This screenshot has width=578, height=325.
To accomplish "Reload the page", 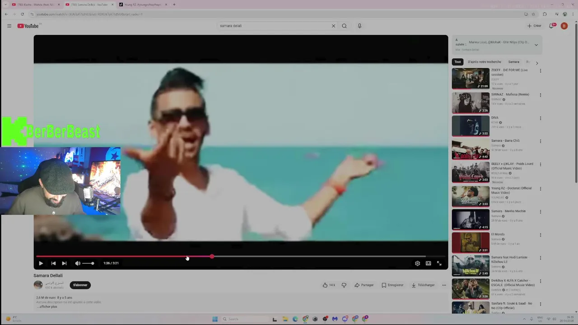I will pyautogui.click(x=22, y=14).
